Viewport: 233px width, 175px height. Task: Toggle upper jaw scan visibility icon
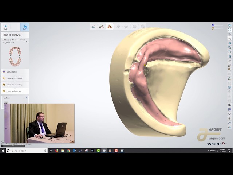click(x=213, y=25)
